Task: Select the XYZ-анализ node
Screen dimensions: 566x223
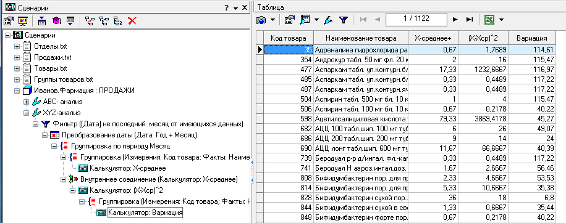Action: tap(62, 113)
